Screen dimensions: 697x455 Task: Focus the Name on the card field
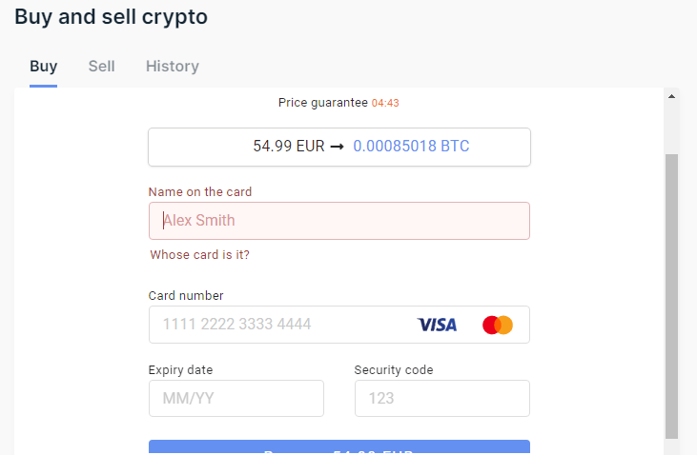tap(338, 221)
